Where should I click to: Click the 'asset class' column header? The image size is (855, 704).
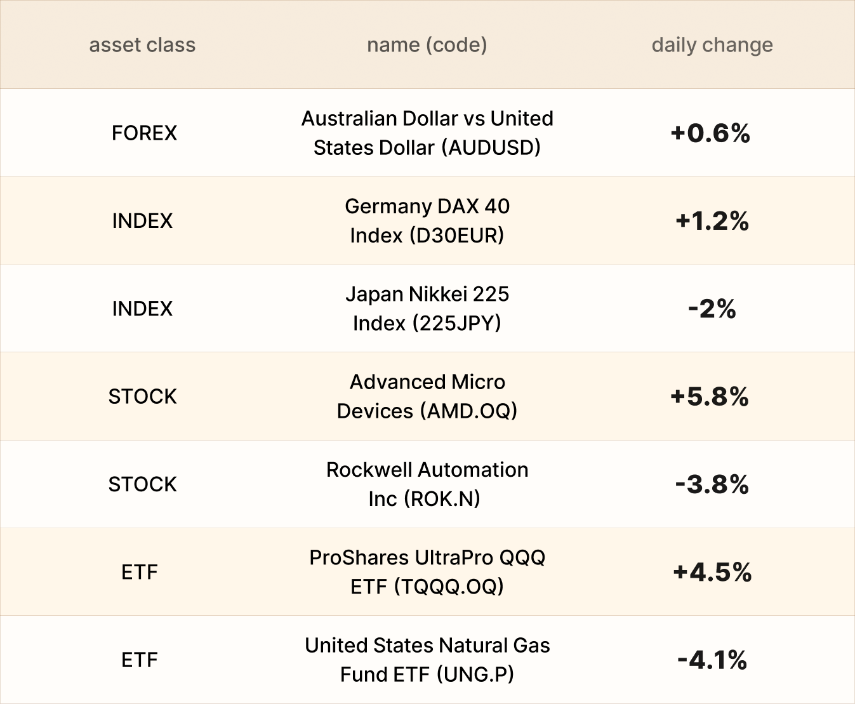pos(142,45)
